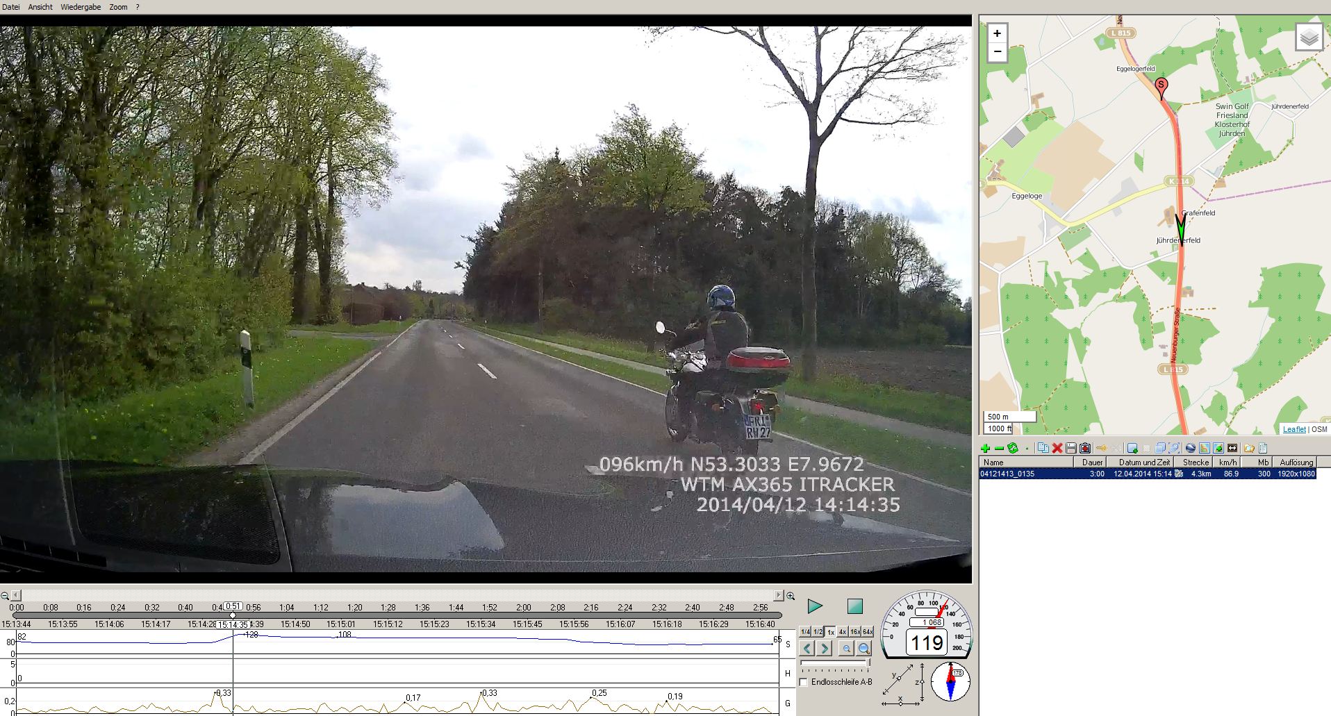Open the map layers selector
The image size is (1331, 716).
(x=1309, y=38)
